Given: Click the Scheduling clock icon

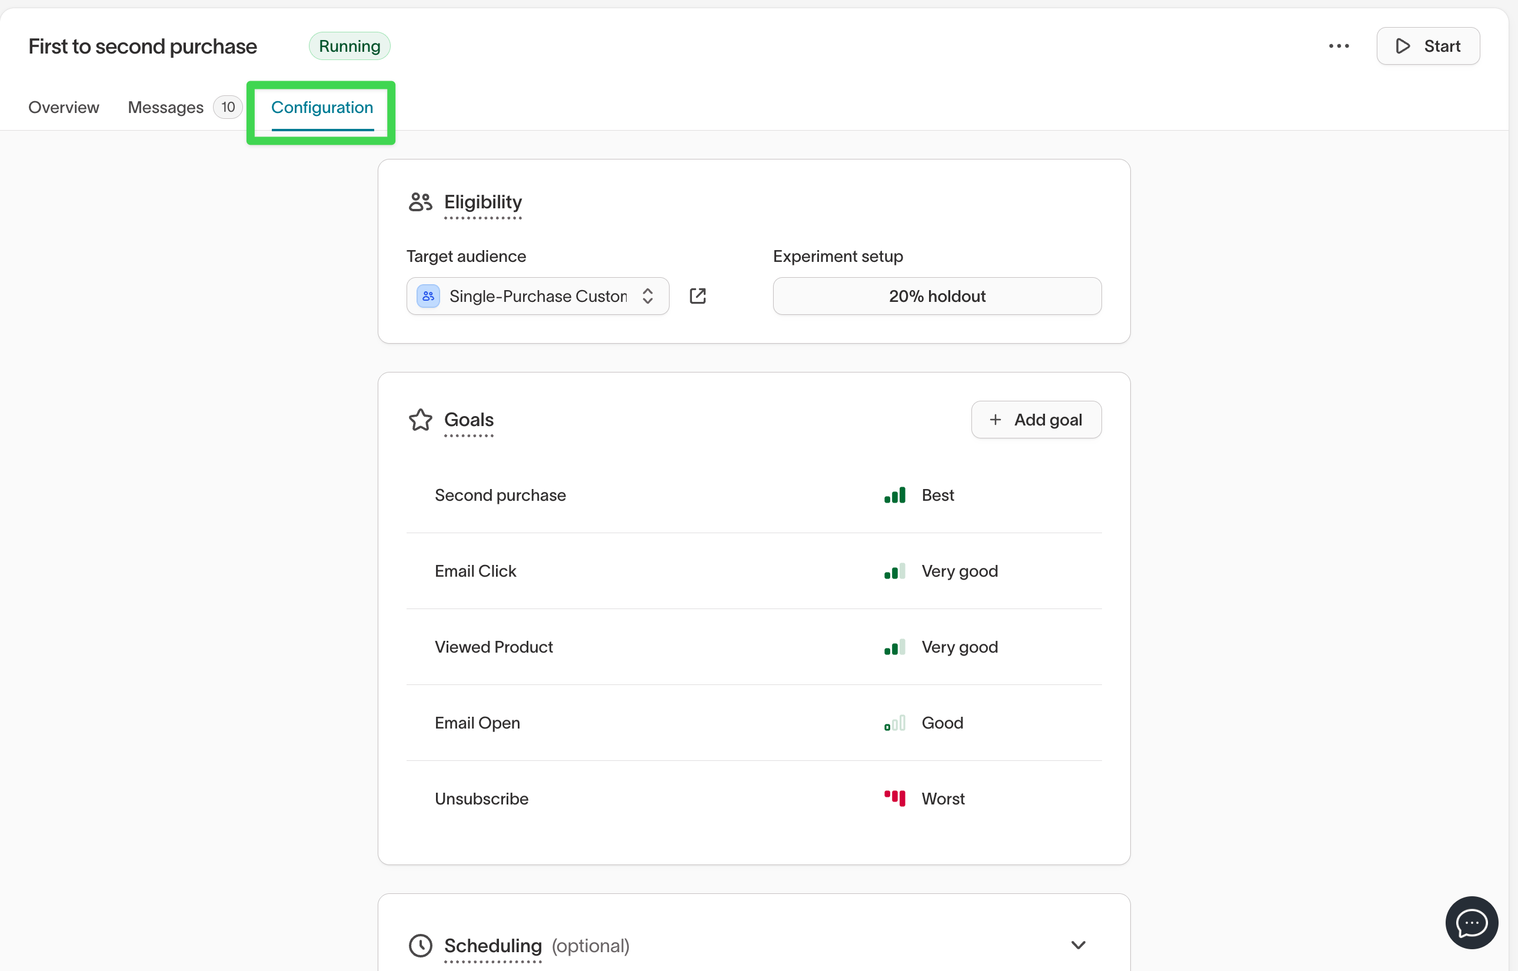Looking at the screenshot, I should [x=421, y=946].
